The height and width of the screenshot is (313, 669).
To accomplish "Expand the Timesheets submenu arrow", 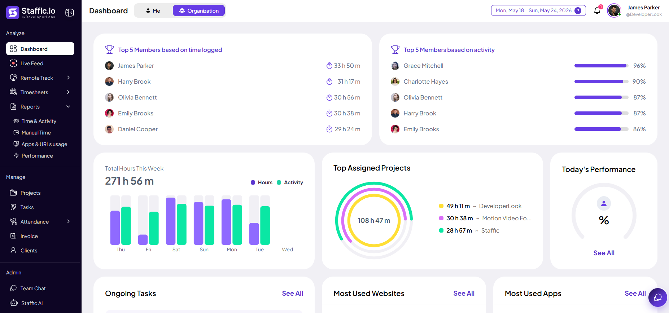I will [x=68, y=92].
